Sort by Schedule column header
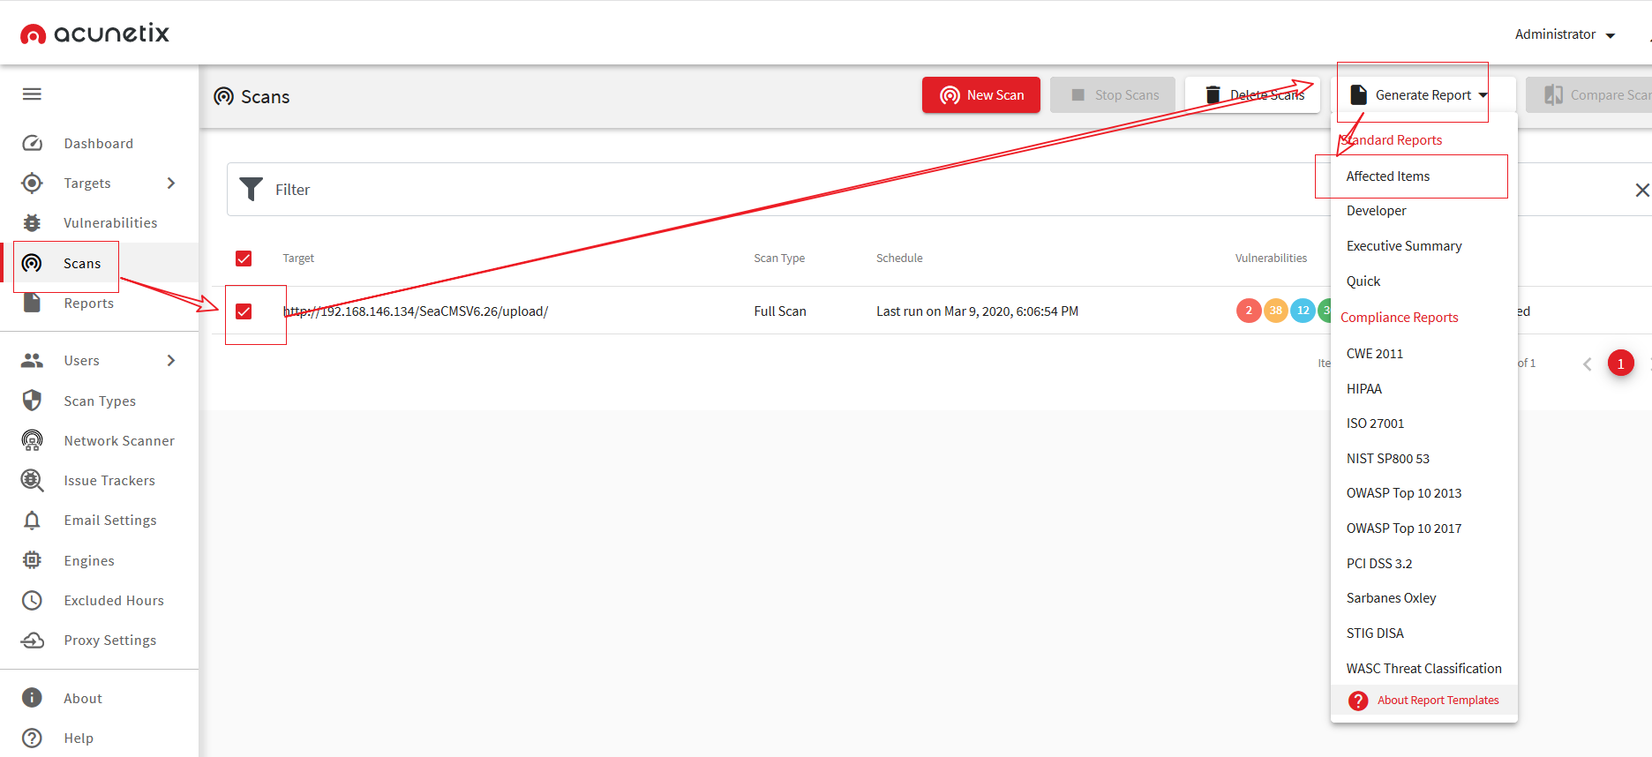 (x=899, y=259)
